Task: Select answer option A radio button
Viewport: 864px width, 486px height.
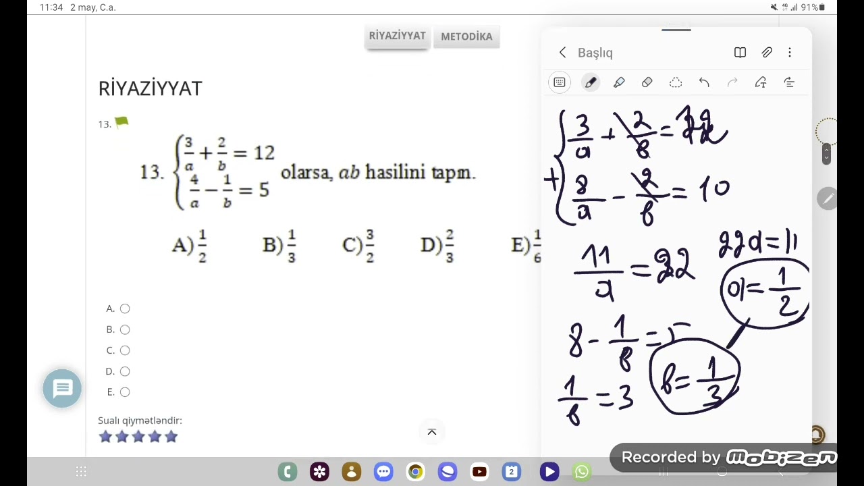Action: click(125, 308)
